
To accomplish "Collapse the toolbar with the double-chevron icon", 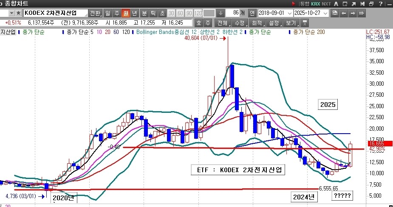I will (x=305, y=23).
